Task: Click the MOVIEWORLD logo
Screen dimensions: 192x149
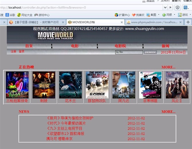Action: 55,36
